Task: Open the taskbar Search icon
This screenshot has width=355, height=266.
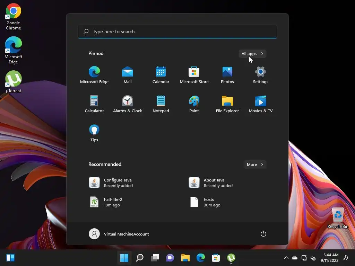Action: tap(140, 258)
